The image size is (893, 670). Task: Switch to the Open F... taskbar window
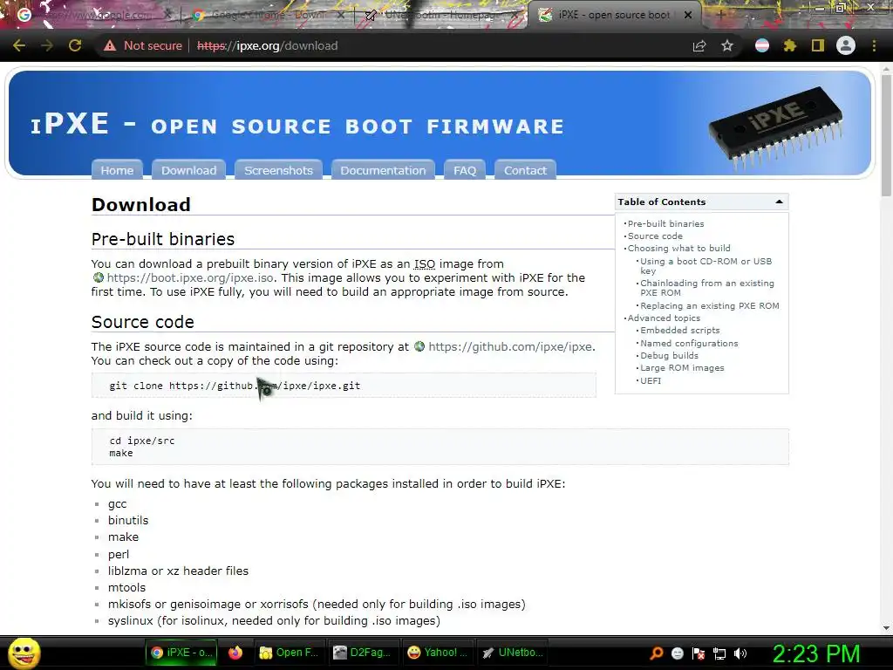290,653
